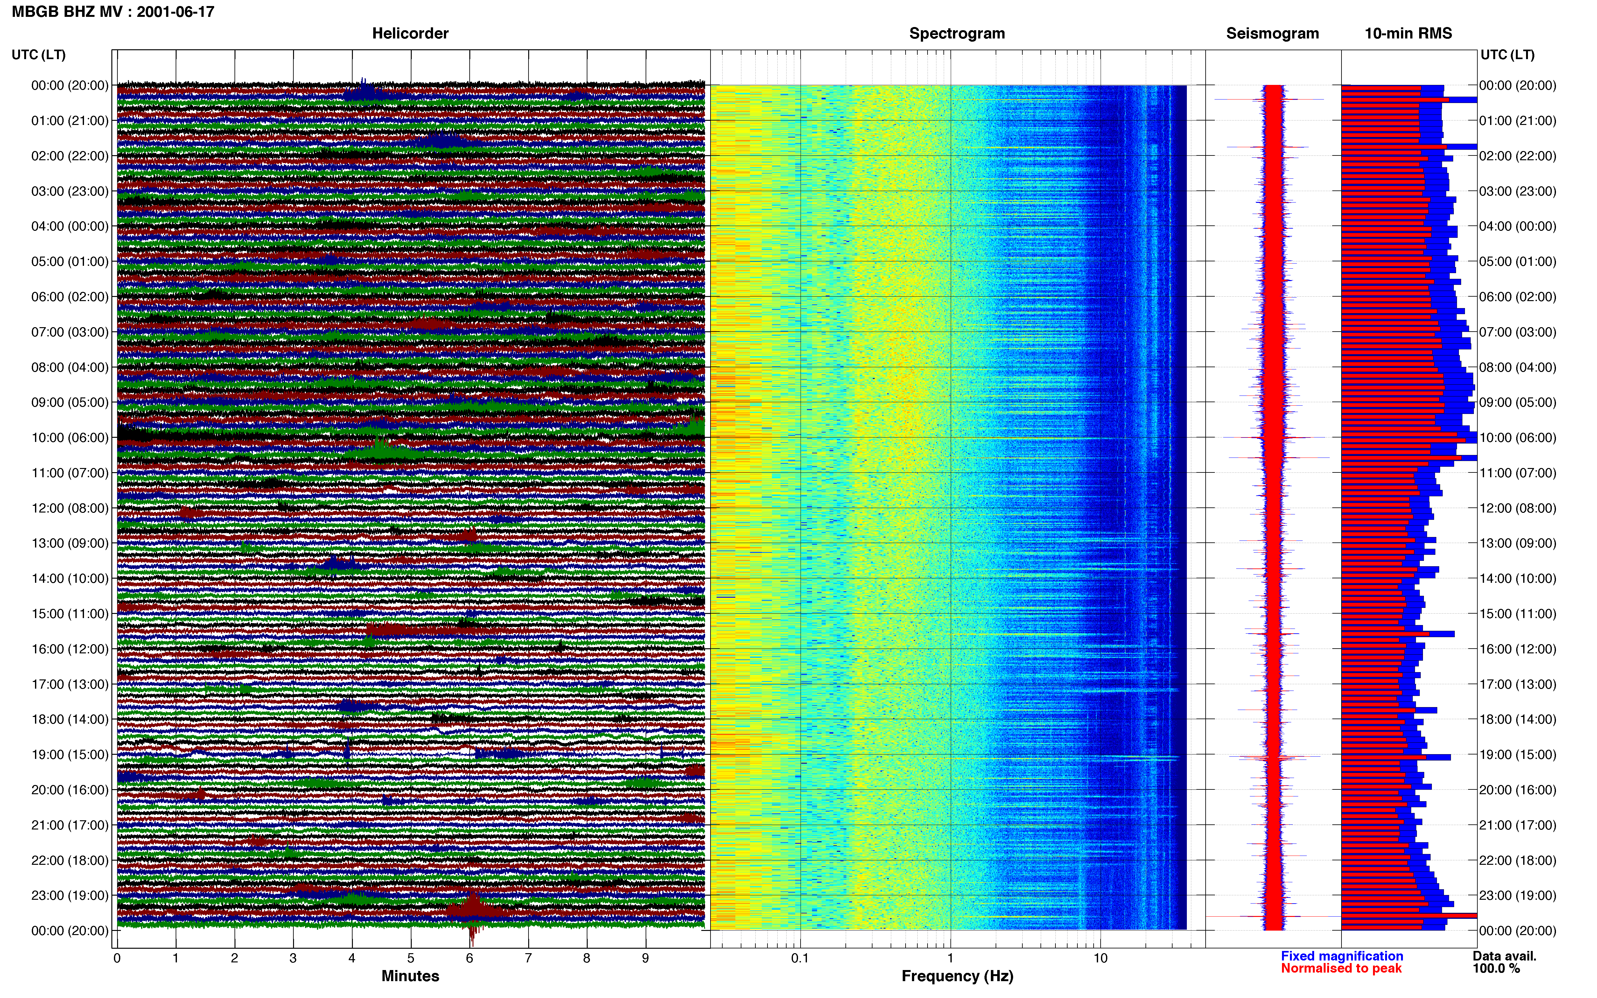Click minute tick label '9' on helicorder axis
This screenshot has height=998, width=1597.
coord(645,958)
